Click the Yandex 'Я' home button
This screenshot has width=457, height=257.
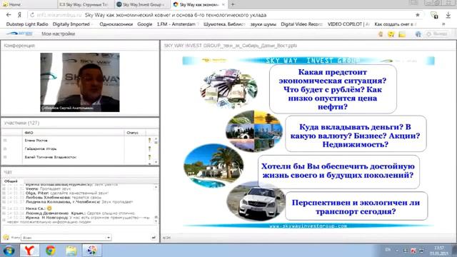point(19,15)
